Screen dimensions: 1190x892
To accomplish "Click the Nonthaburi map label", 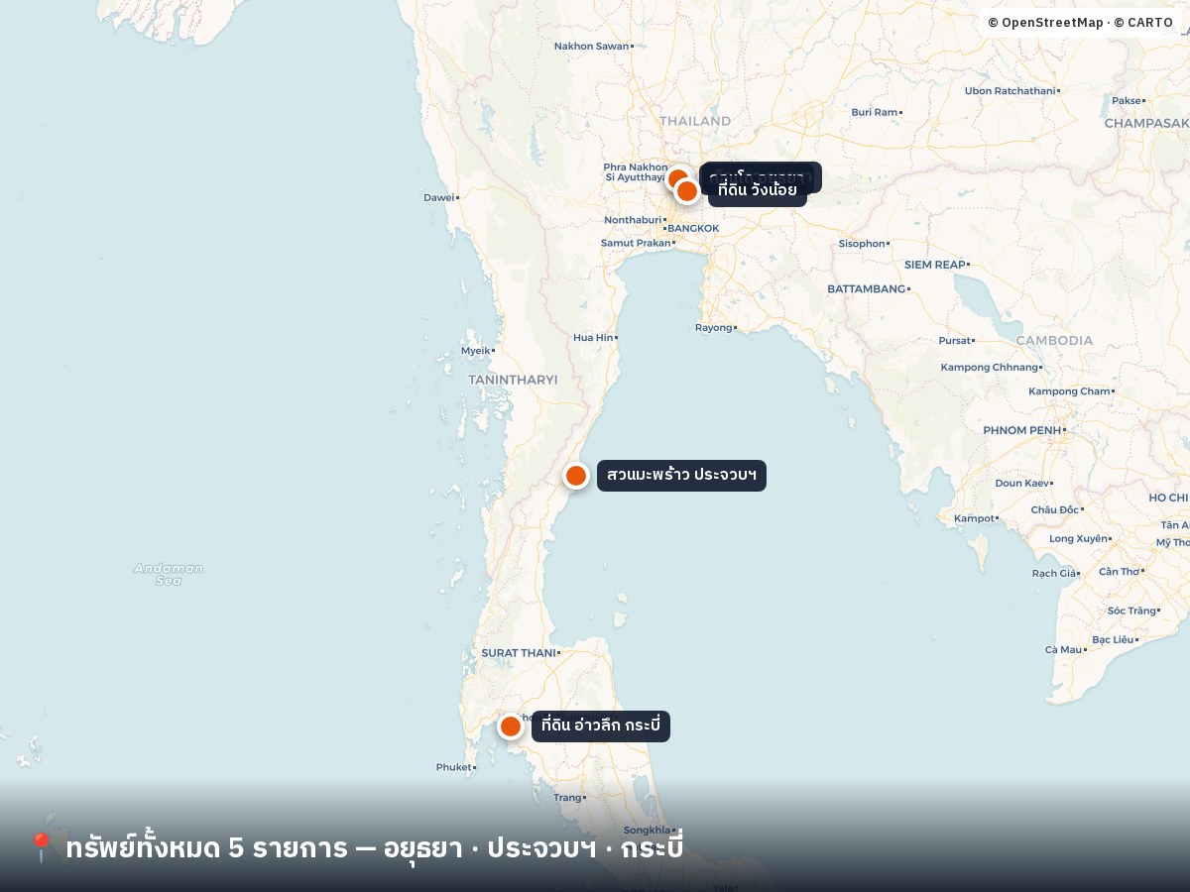I will coord(633,220).
